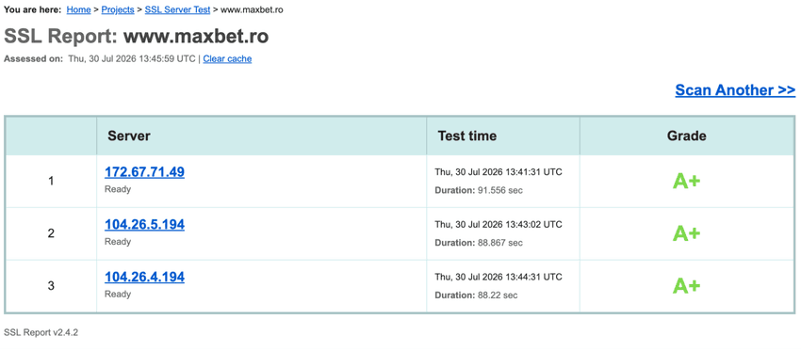This screenshot has width=801, height=351.
Task: Click row number 2 cell
Action: (x=51, y=233)
